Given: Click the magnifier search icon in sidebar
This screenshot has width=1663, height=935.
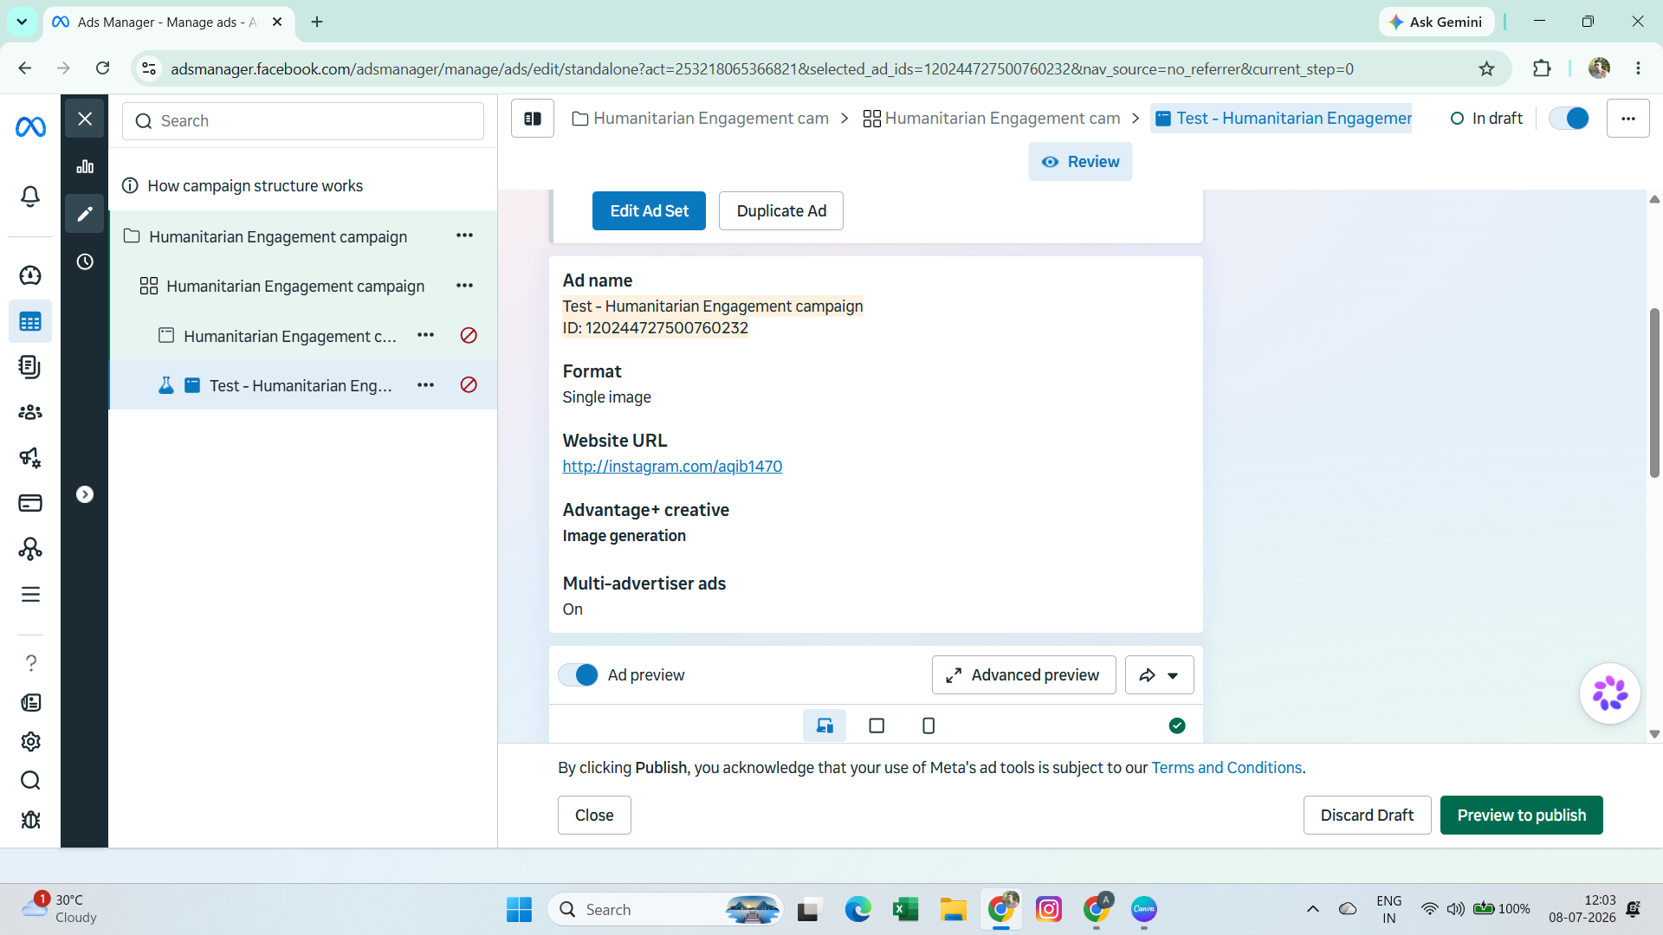Looking at the screenshot, I should [30, 781].
